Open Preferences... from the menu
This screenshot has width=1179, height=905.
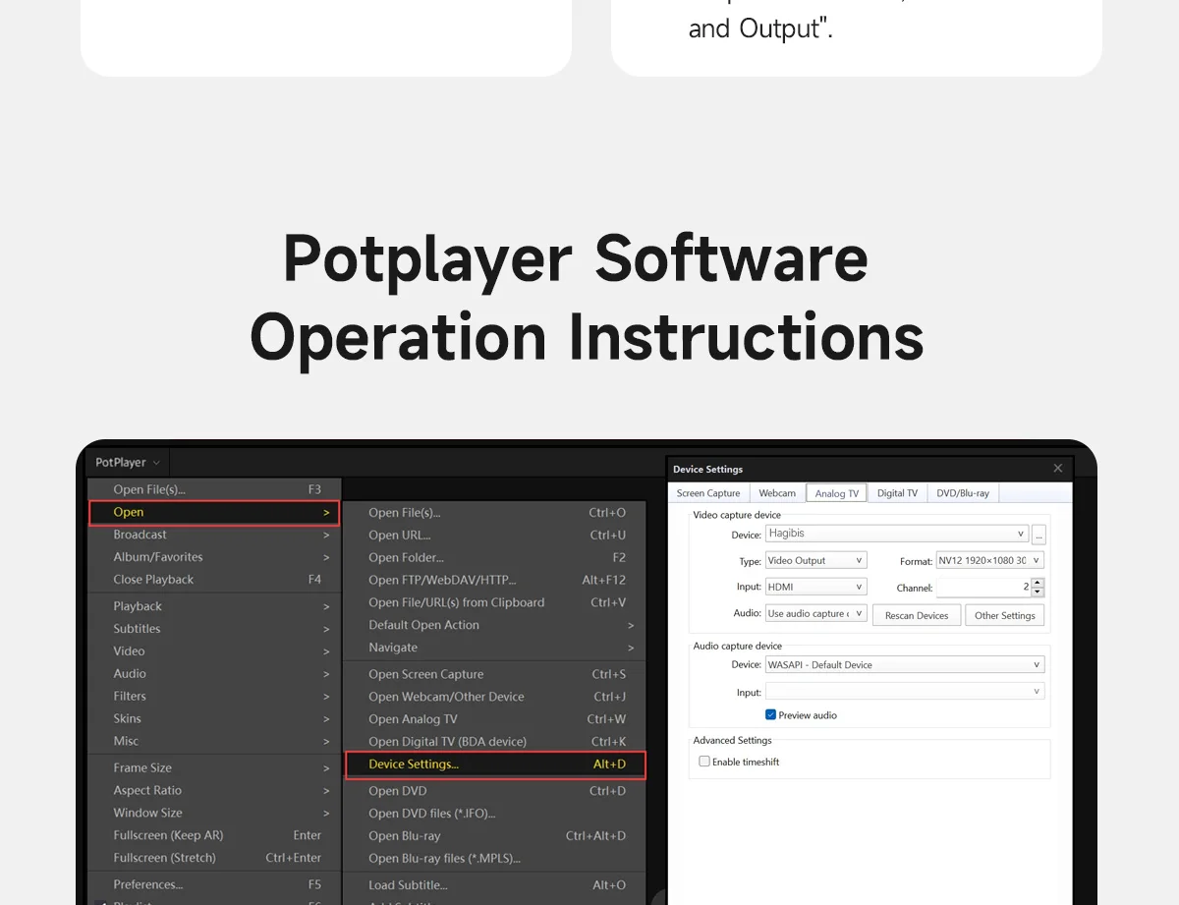214,884
